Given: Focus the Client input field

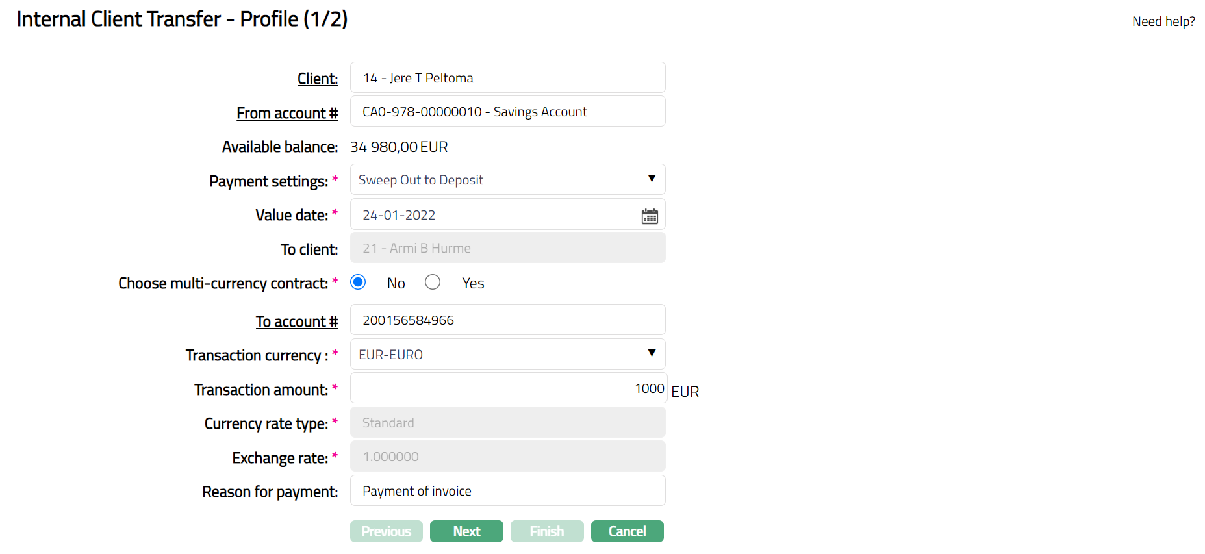Looking at the screenshot, I should click(x=507, y=78).
